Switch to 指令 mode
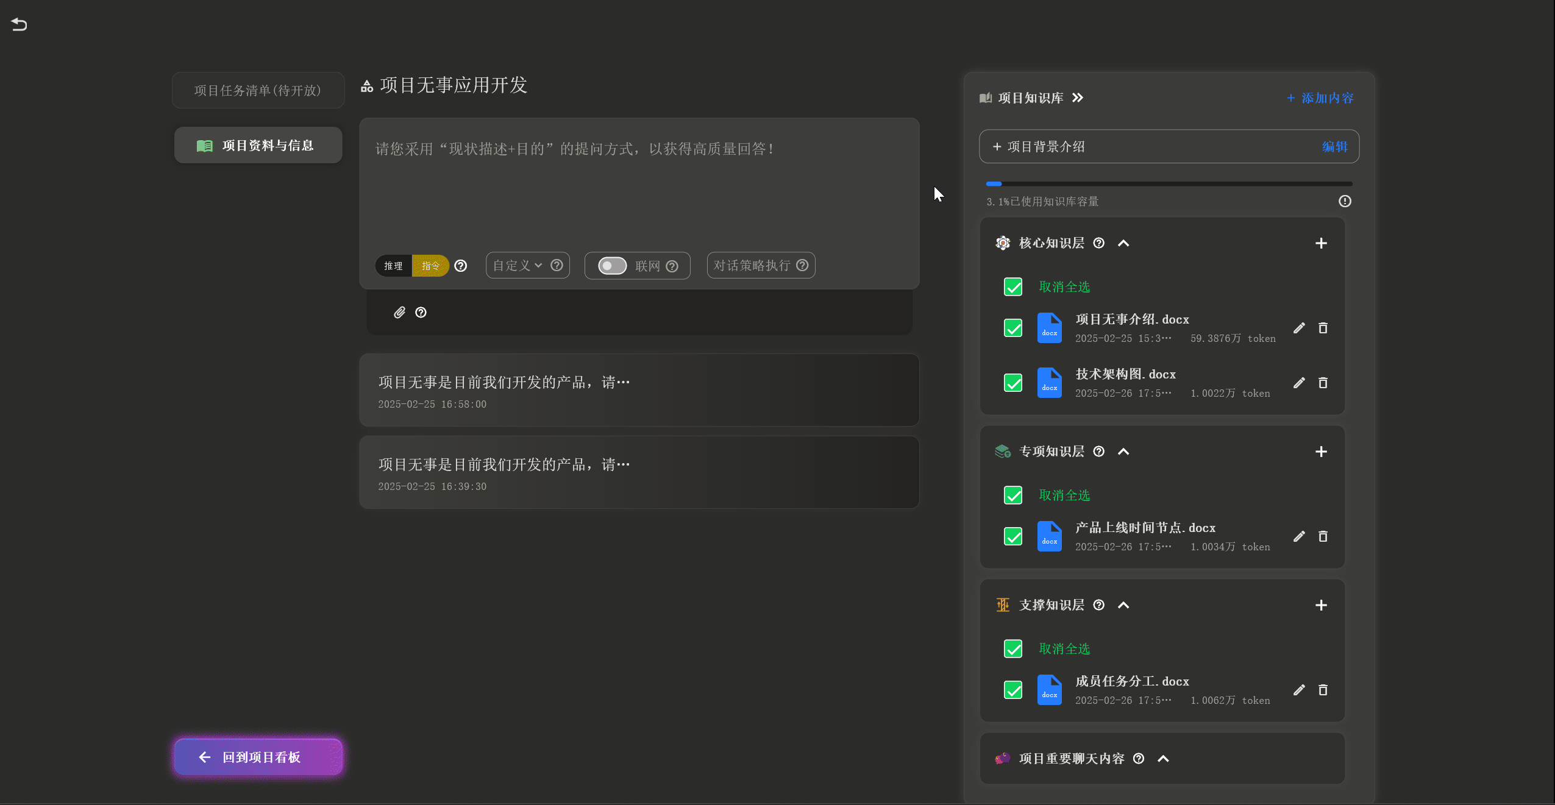 tap(430, 266)
